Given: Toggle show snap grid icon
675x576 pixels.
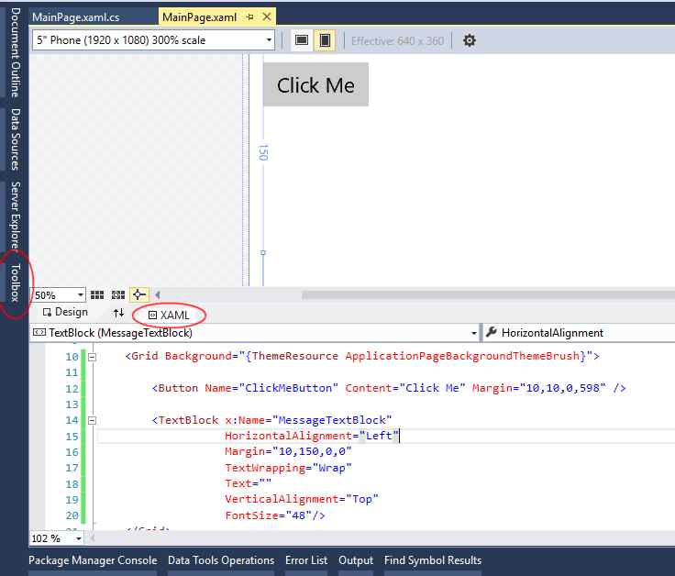Looking at the screenshot, I should pyautogui.click(x=97, y=295).
